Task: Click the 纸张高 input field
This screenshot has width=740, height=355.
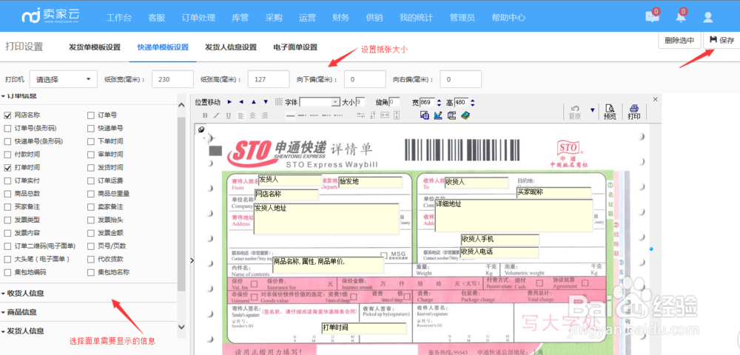Action: (x=269, y=79)
